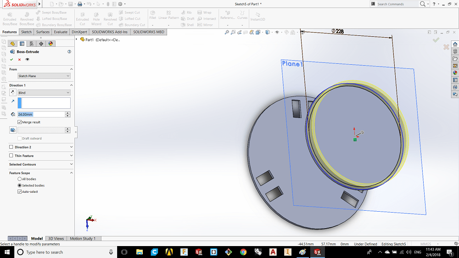Open the From Sketch Plane dropdown
Image resolution: width=459 pixels, height=258 pixels.
point(44,76)
